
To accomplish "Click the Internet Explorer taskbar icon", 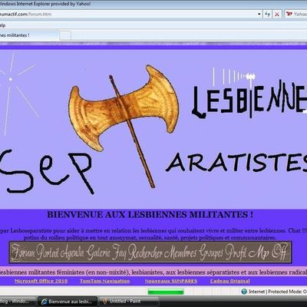I will [x=44, y=302].
